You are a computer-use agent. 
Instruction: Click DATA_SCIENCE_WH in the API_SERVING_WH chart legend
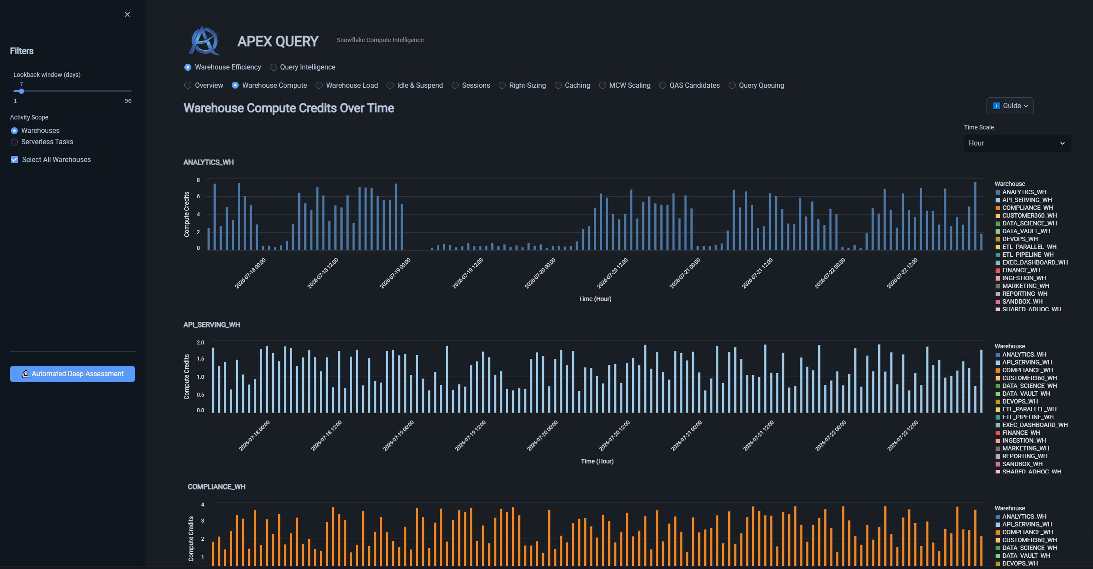pos(1026,386)
